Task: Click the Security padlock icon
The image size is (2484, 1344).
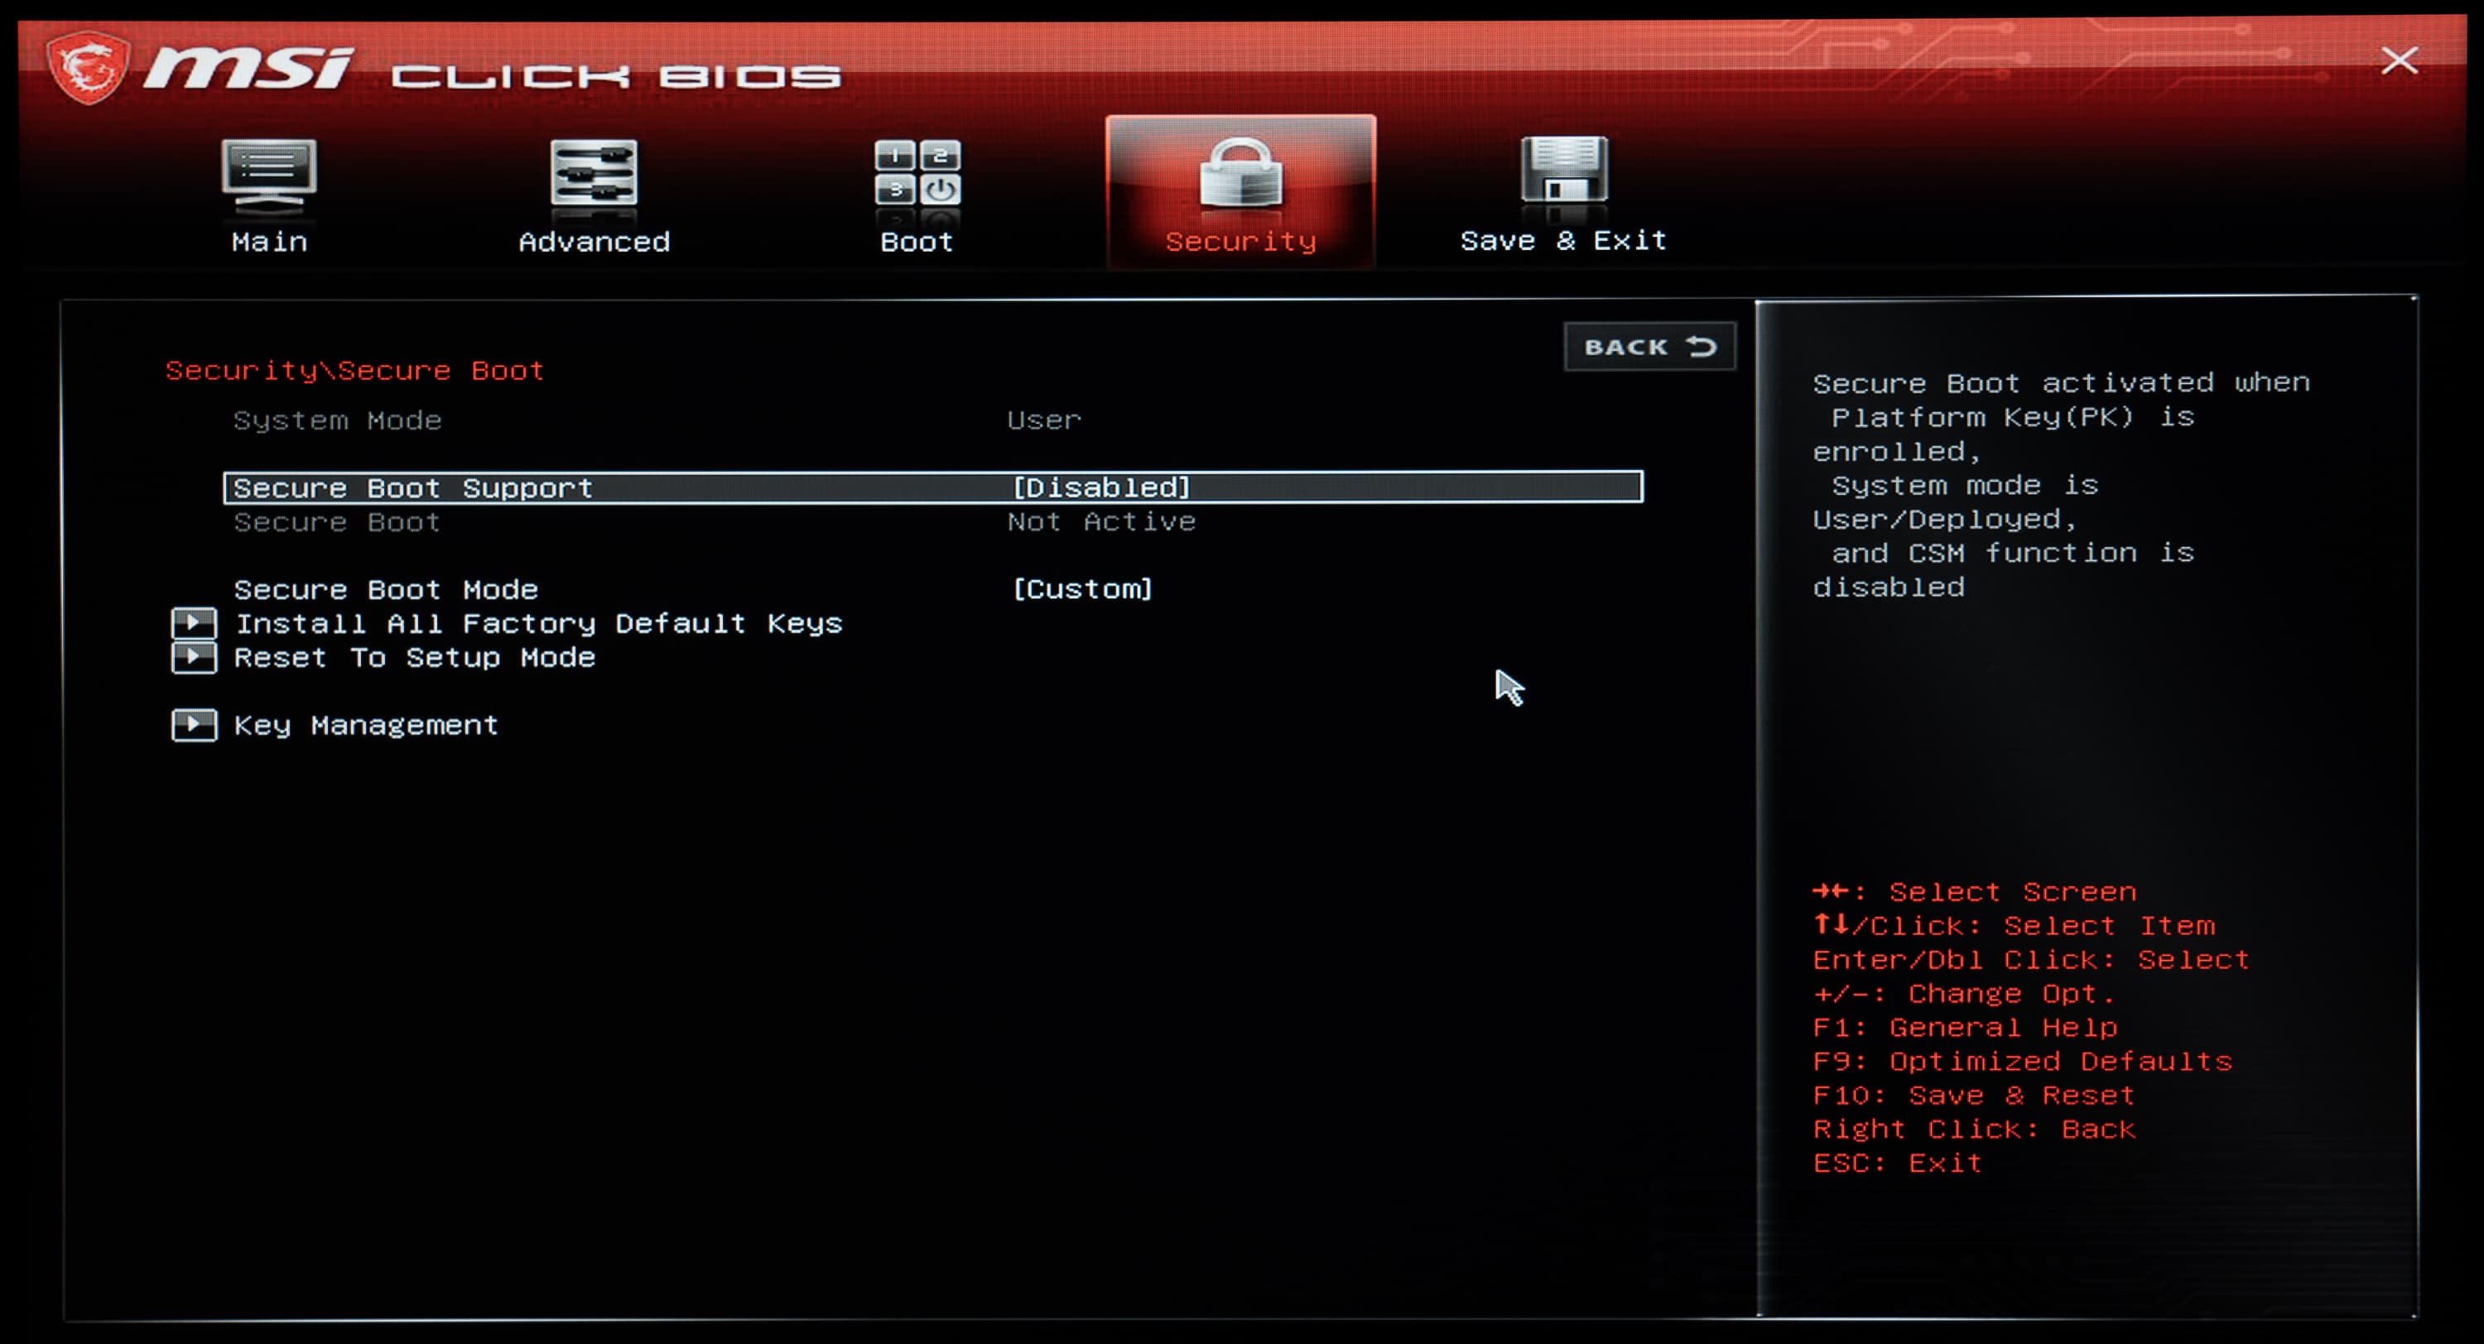Action: (x=1240, y=174)
